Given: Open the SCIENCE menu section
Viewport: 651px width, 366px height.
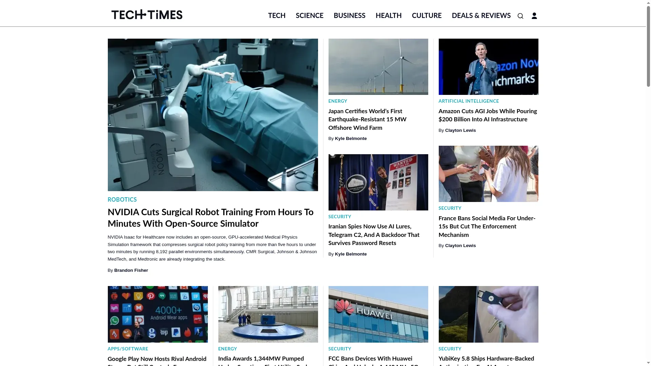Looking at the screenshot, I should (310, 16).
